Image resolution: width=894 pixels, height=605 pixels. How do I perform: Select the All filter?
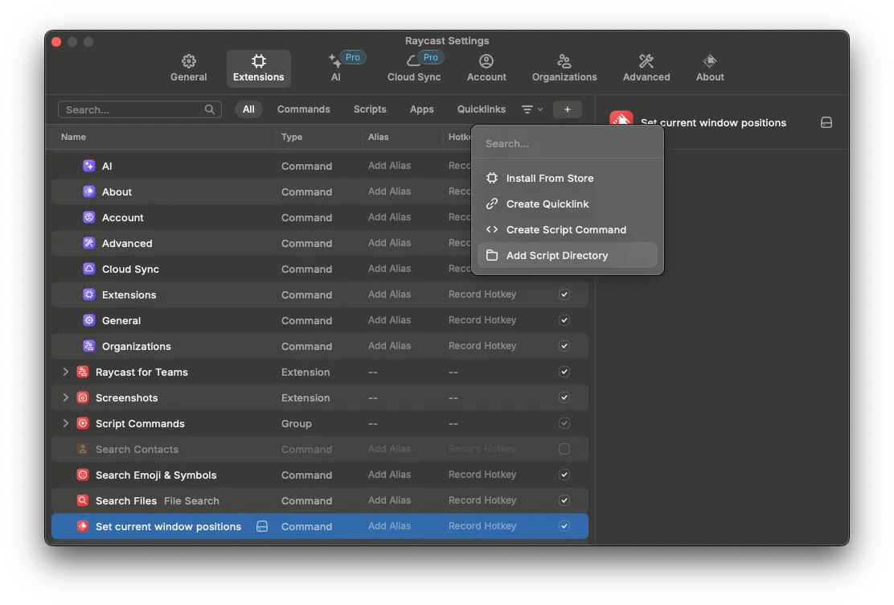(248, 109)
